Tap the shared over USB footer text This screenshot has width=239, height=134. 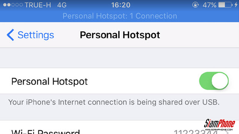pos(114,102)
